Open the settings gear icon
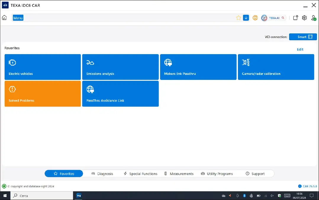The image size is (319, 200). 304,18
